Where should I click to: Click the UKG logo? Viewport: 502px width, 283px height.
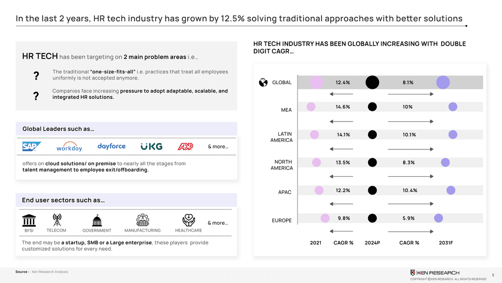coord(152,147)
